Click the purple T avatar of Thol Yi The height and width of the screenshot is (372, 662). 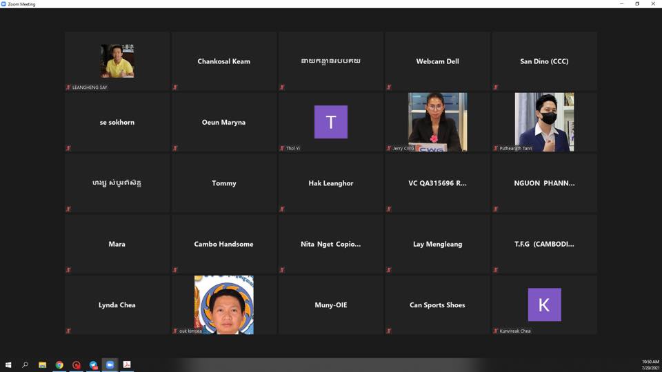(x=331, y=122)
